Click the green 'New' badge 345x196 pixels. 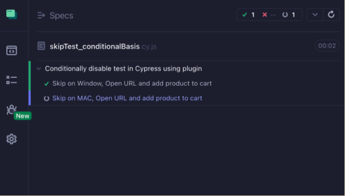pos(22,116)
